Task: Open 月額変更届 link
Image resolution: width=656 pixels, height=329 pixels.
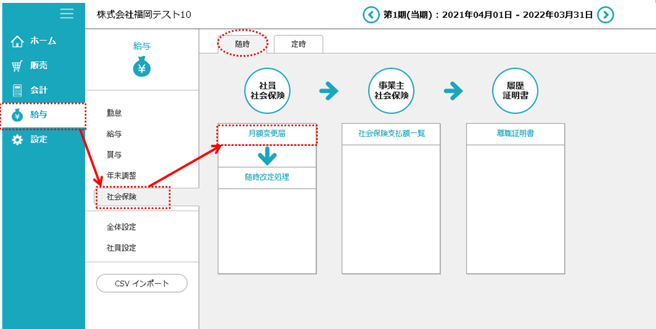Action: (267, 134)
